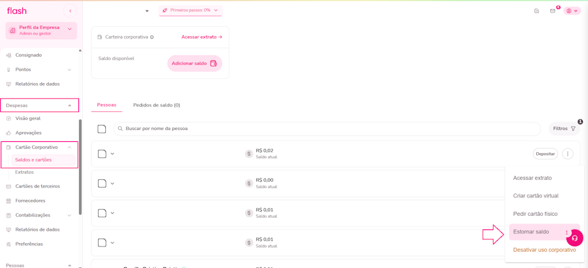
Task: Click the Flash logo
Action: pyautogui.click(x=17, y=11)
